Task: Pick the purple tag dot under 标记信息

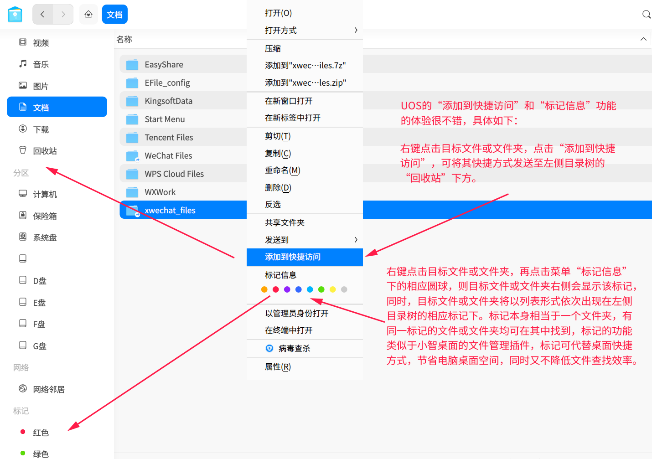Action: pyautogui.click(x=287, y=289)
